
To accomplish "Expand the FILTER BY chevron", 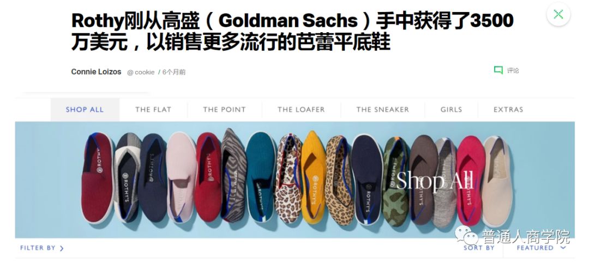I will point(62,248).
